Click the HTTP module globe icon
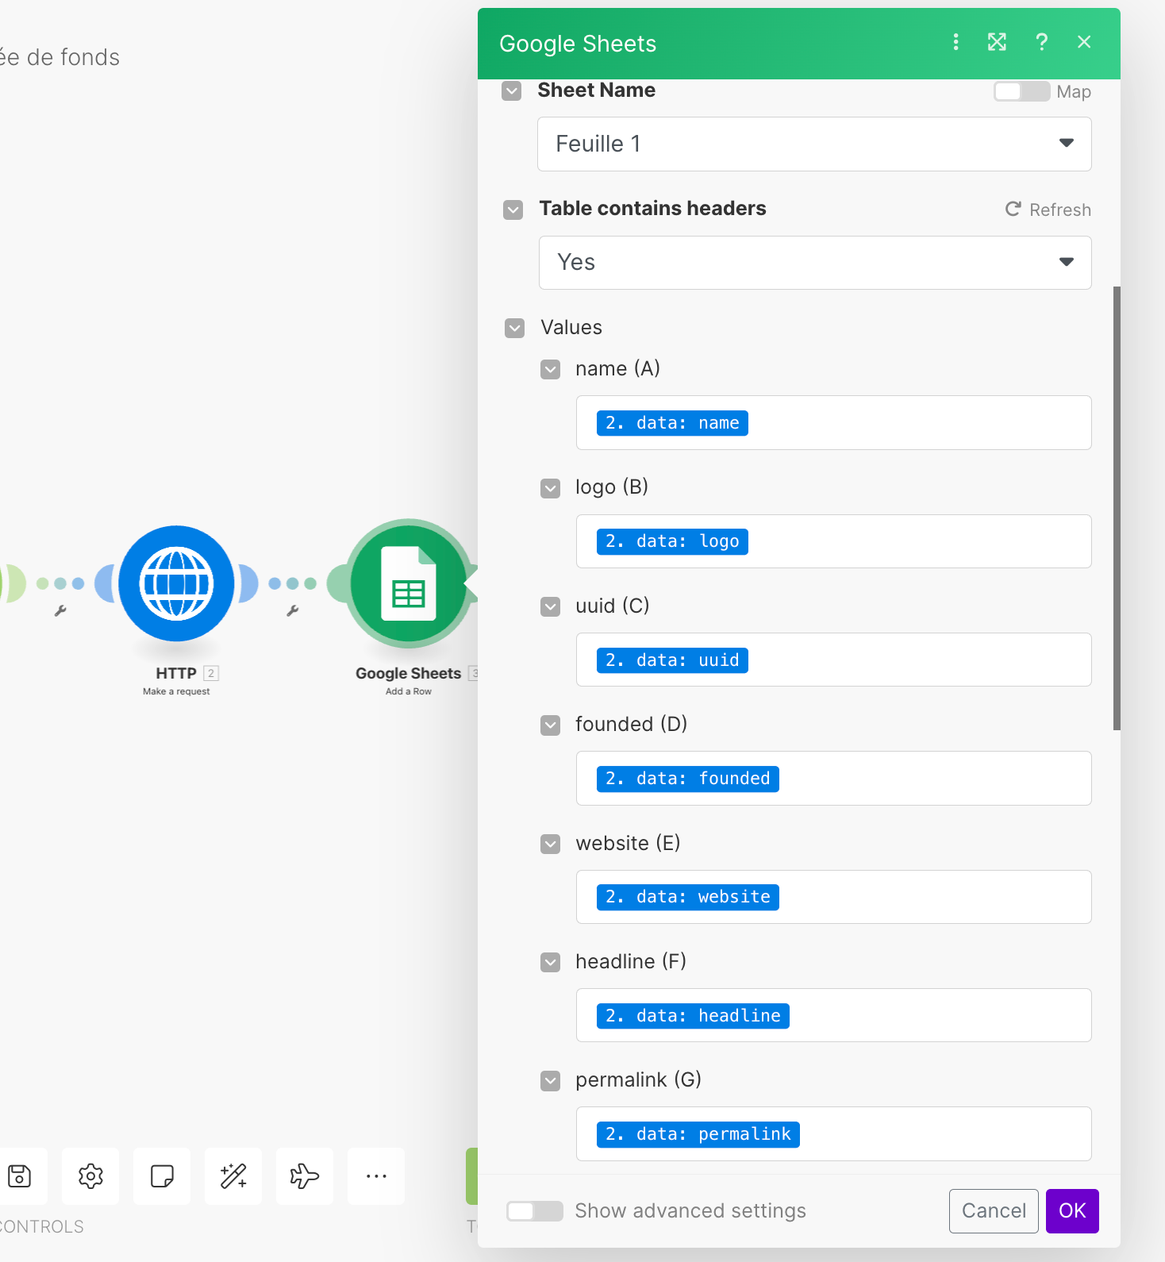 pyautogui.click(x=176, y=583)
